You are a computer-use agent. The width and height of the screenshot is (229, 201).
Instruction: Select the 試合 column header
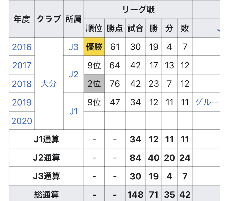[x=136, y=29]
